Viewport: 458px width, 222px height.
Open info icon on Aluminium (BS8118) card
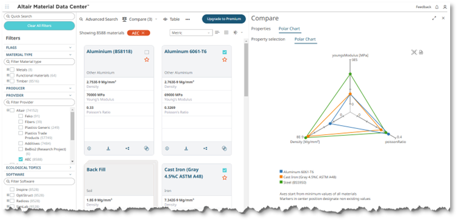89,148
